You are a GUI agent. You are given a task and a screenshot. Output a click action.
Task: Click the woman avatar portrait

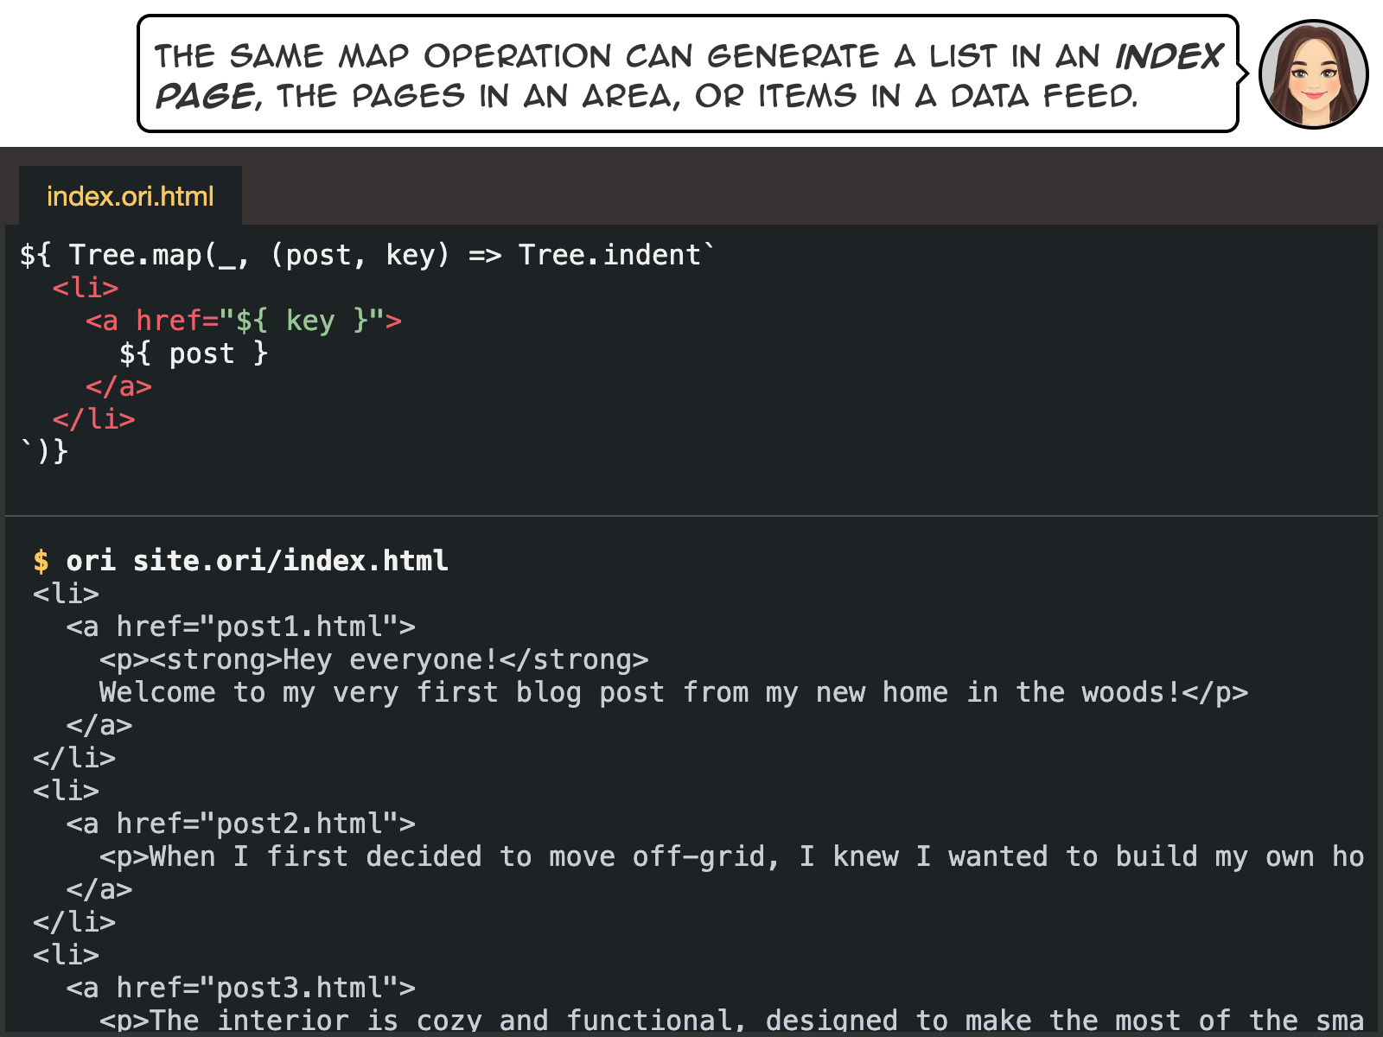(x=1313, y=74)
